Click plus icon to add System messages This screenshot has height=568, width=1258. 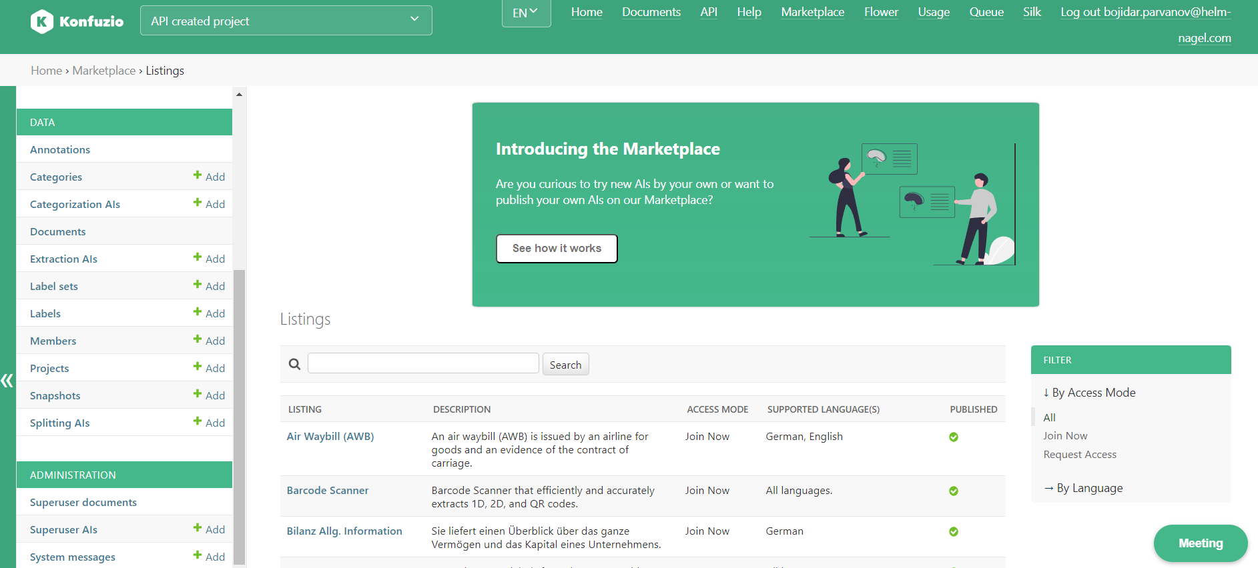pyautogui.click(x=198, y=555)
